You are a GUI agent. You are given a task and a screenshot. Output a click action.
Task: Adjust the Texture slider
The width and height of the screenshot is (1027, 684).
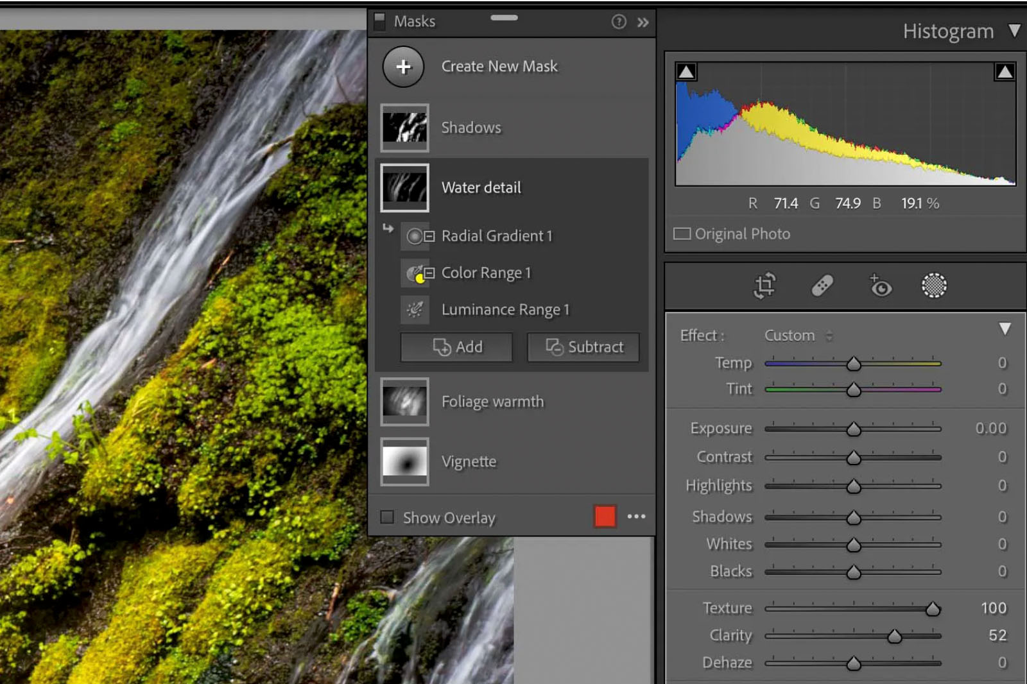click(x=934, y=608)
